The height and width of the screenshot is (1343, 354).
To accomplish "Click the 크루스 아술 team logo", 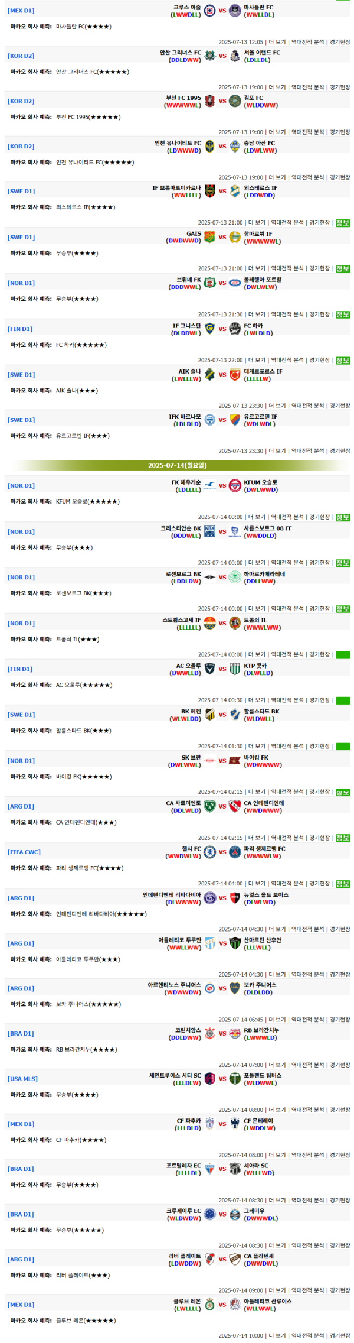I will 209,10.
